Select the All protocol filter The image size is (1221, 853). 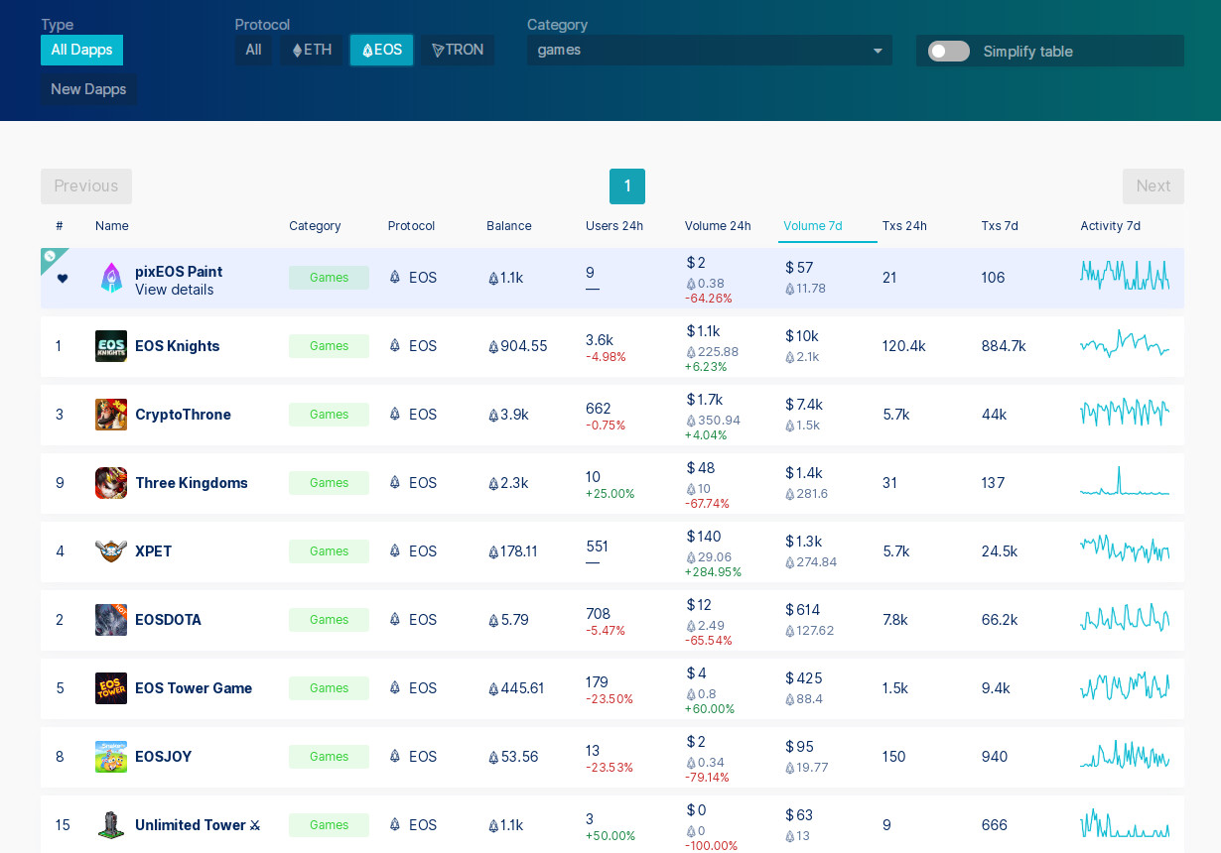coord(253,50)
